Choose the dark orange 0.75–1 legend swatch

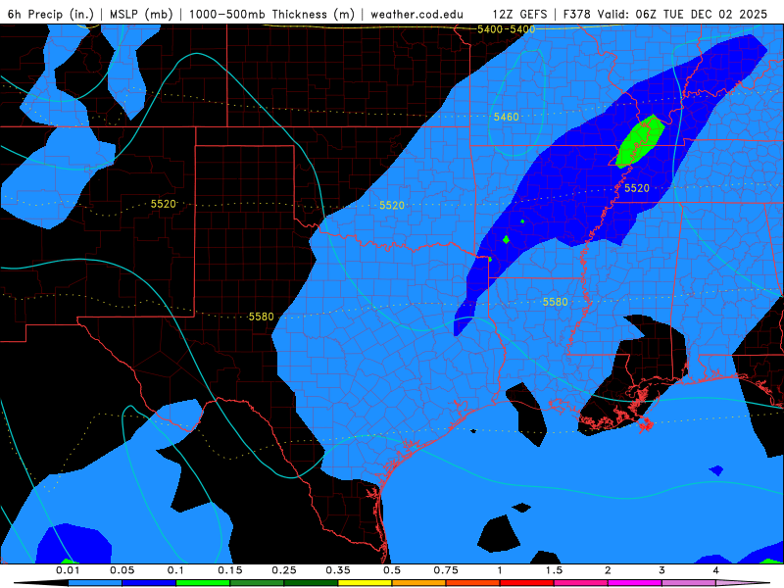473,583
